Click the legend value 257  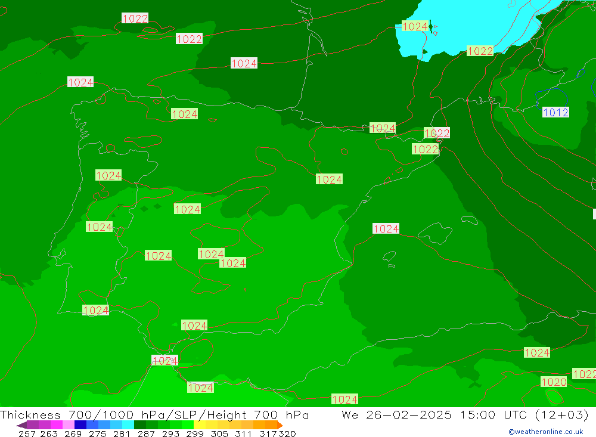click(x=27, y=433)
